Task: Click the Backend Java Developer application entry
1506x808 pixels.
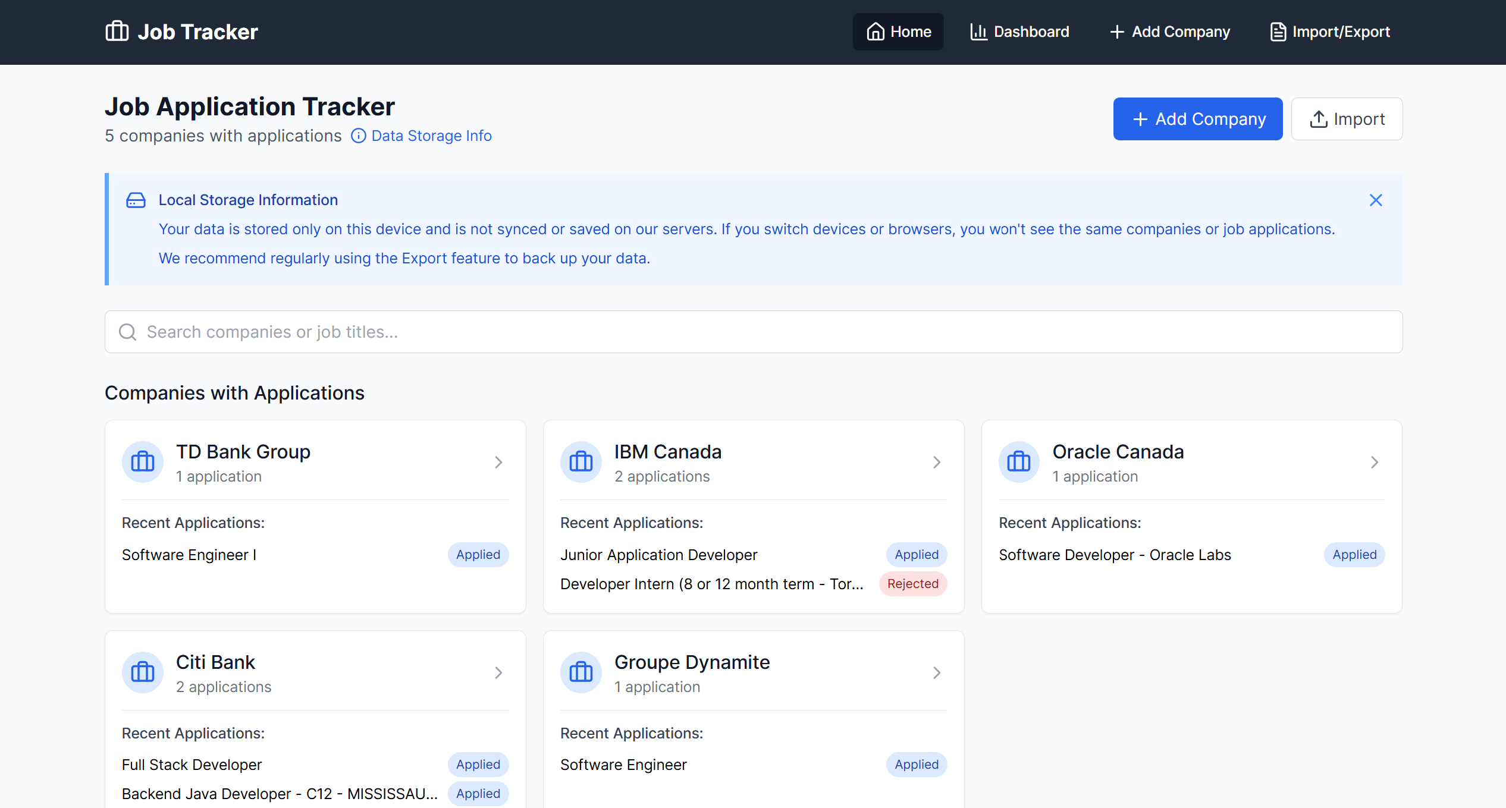Action: 280,794
